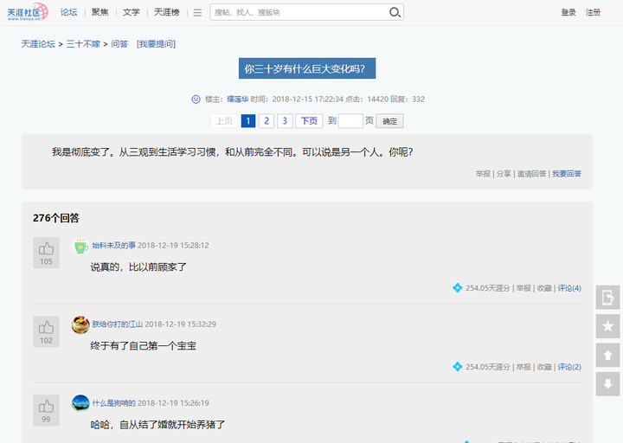623x443 pixels.
Task: Open username 朕给你打的江山
Action: (117, 324)
